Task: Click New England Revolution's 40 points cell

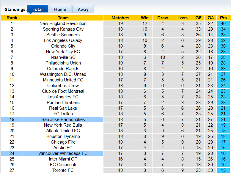Action: pos(223,23)
